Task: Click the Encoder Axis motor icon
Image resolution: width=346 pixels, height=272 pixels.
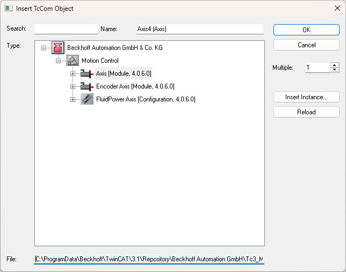Action: tap(87, 86)
